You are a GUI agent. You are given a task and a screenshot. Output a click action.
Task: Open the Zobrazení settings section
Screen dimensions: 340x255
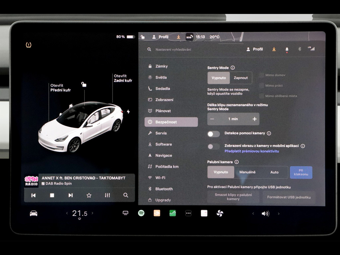pyautogui.click(x=171, y=100)
